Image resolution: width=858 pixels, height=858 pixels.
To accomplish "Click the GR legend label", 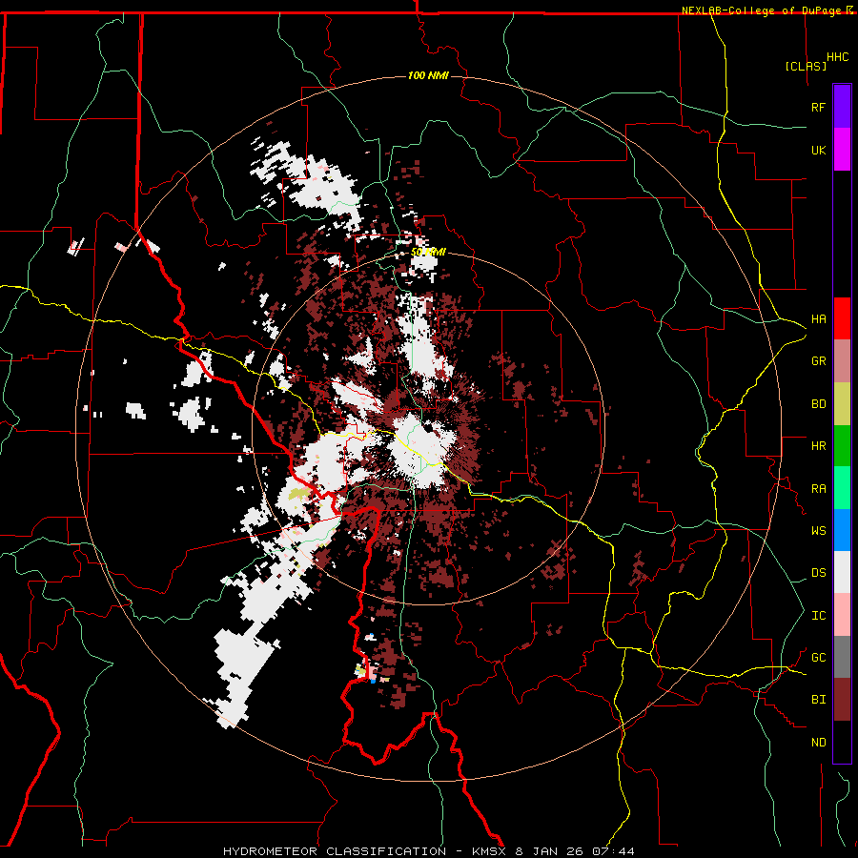I will (x=818, y=361).
